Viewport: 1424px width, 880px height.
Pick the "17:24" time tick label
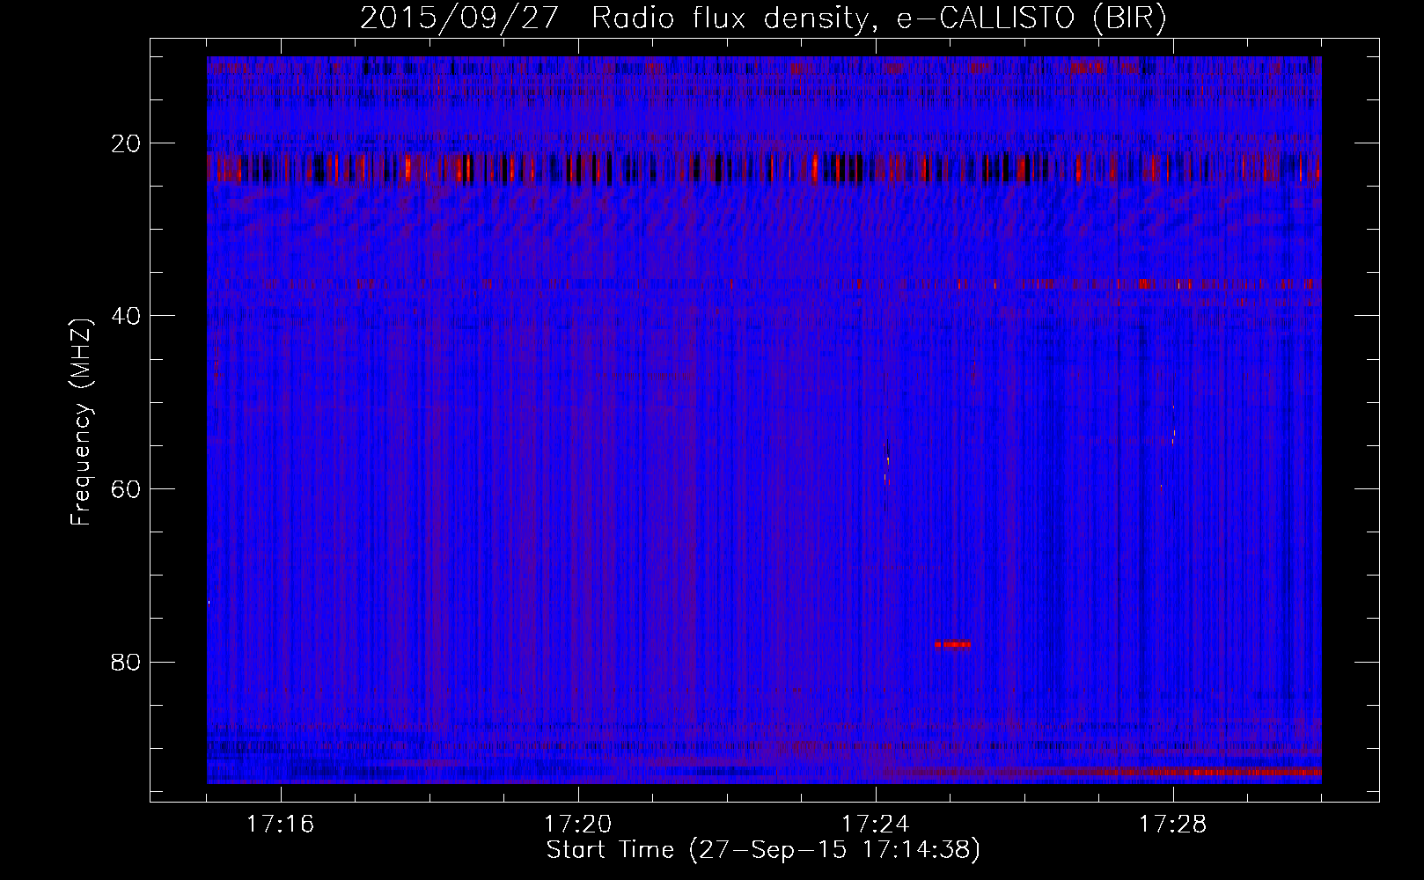tap(876, 825)
